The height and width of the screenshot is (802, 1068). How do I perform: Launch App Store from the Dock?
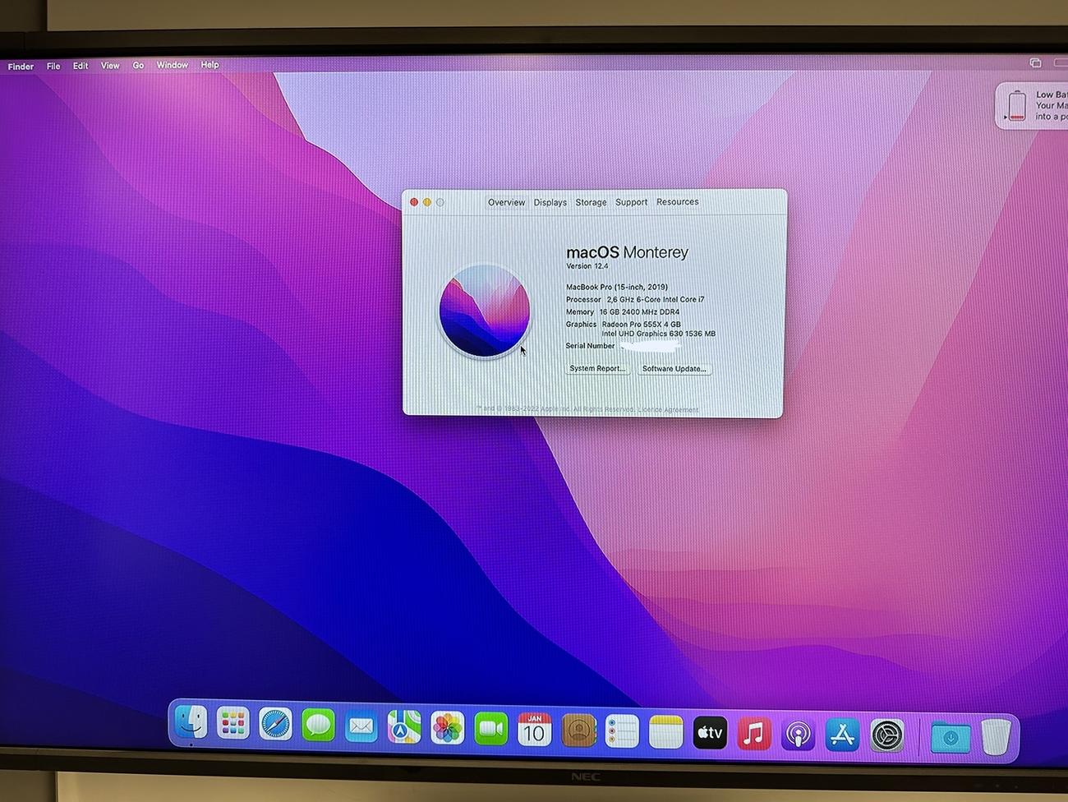click(842, 735)
